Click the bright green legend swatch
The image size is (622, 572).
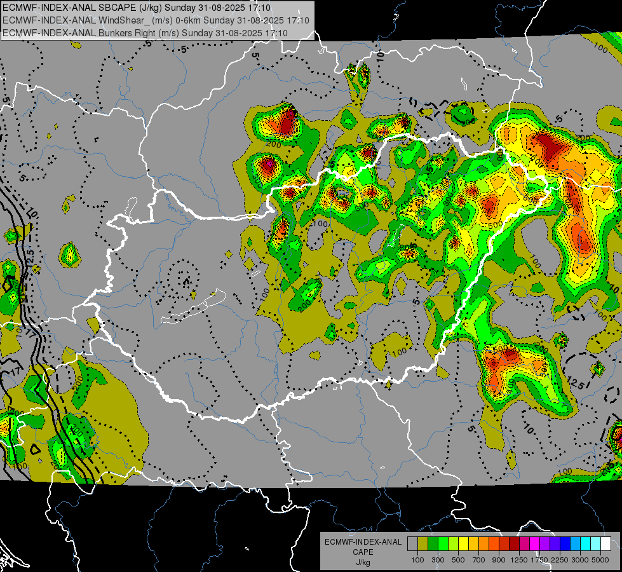coord(443,544)
